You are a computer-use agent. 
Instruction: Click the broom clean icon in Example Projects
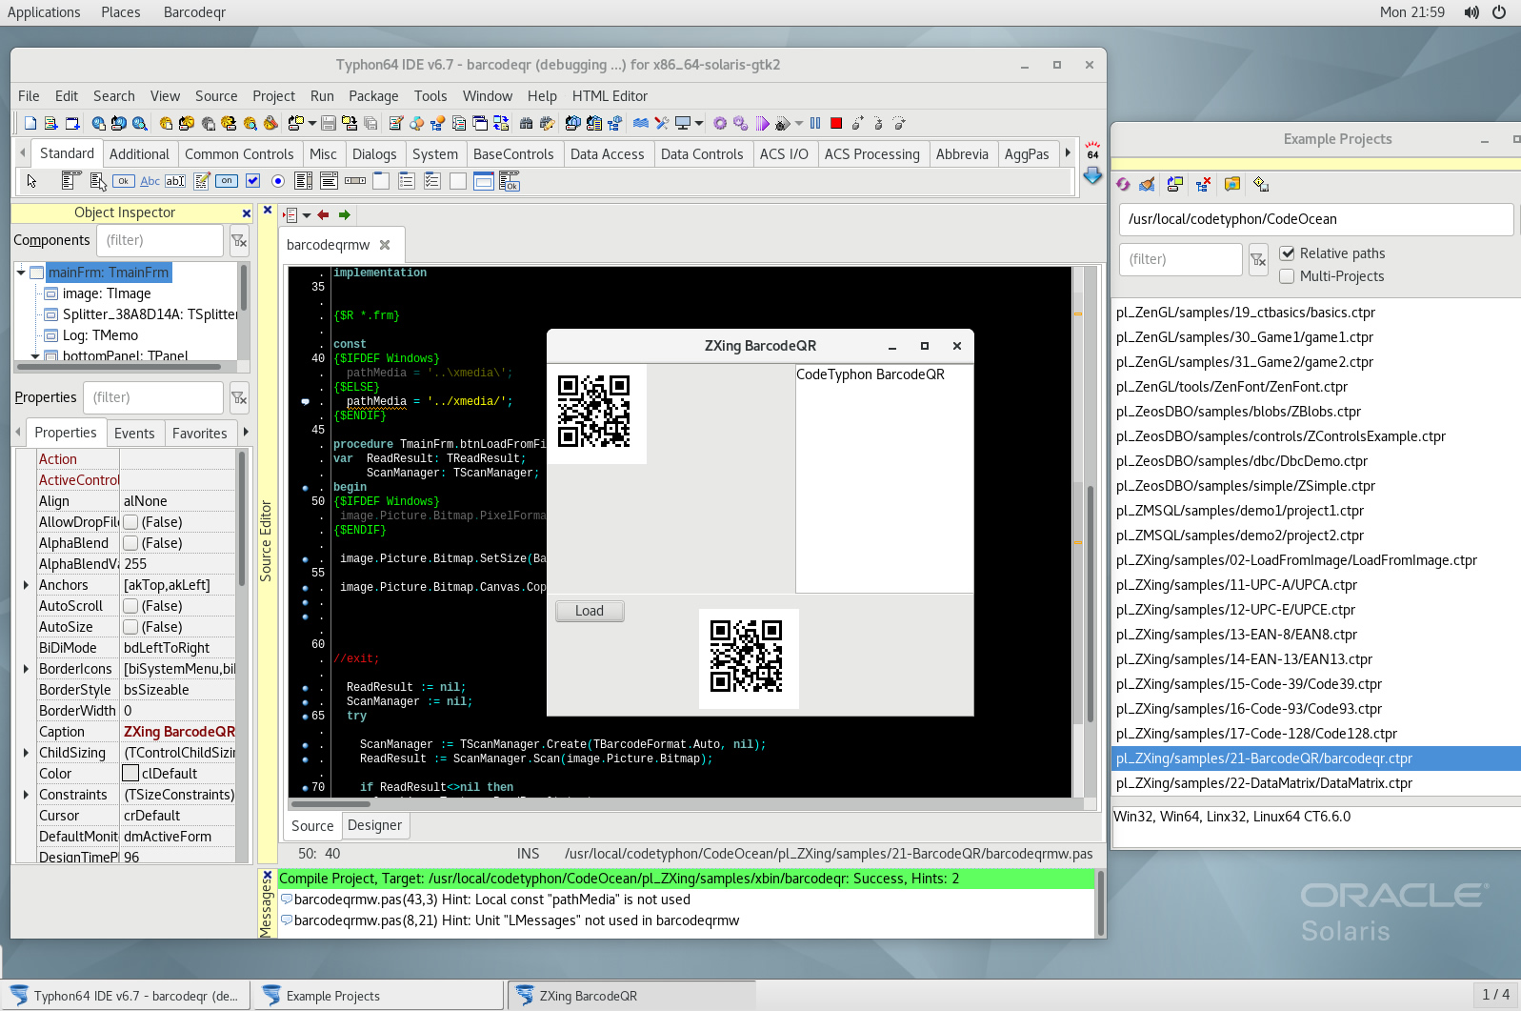pyautogui.click(x=1147, y=184)
